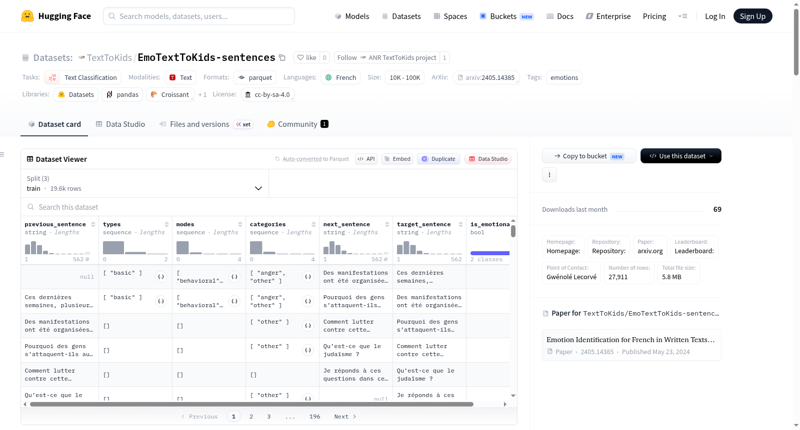Open Docs in top navigation
The image size is (800, 430).
[560, 16]
